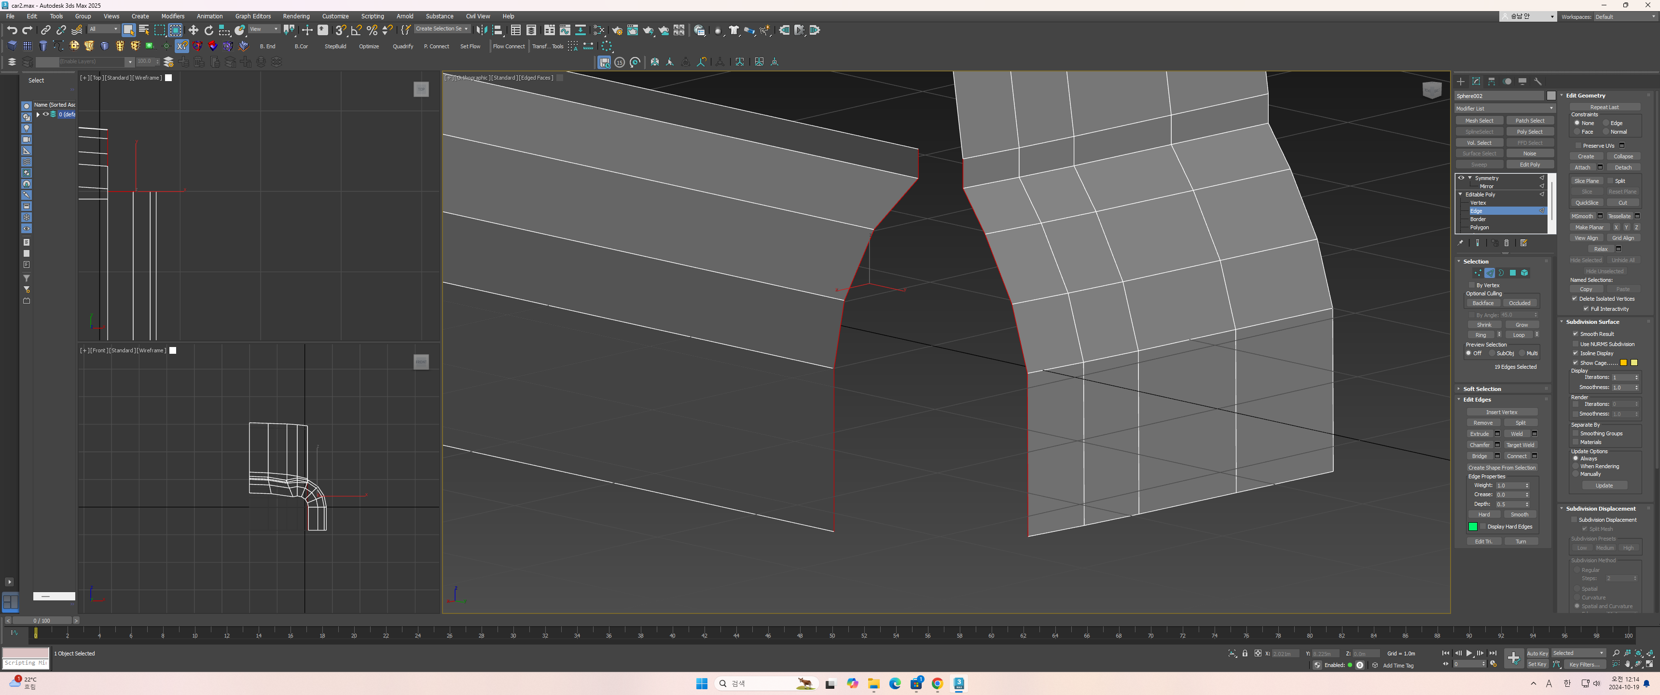This screenshot has height=695, width=1660.
Task: Open the Arnold menu
Action: click(x=405, y=16)
